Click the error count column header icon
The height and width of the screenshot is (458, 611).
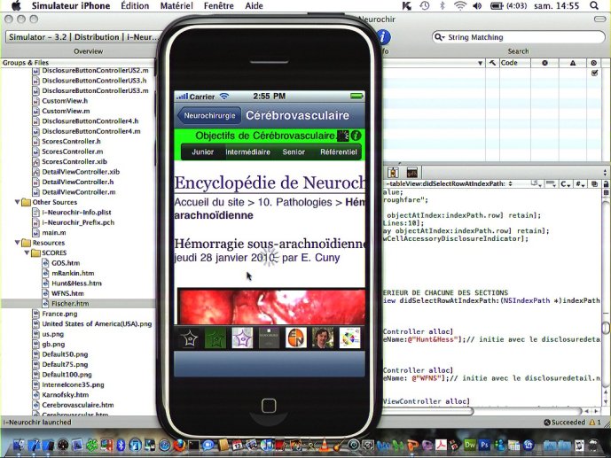pos(544,63)
